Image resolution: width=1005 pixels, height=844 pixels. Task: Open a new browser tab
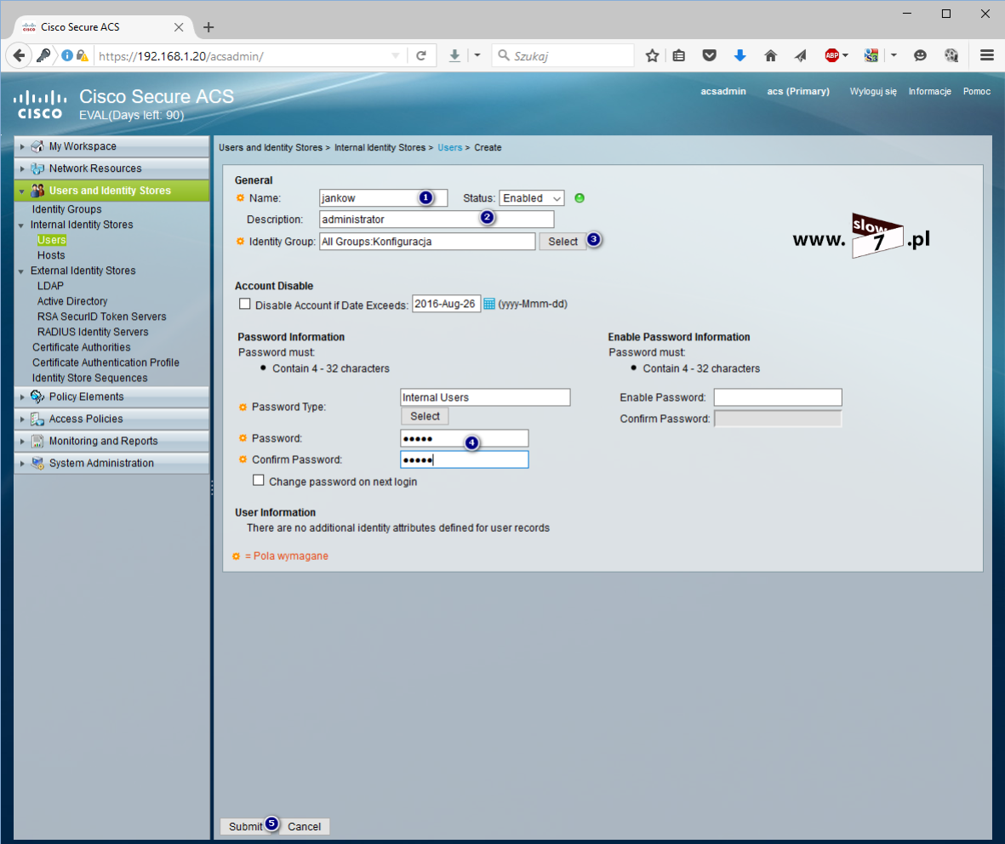(208, 27)
